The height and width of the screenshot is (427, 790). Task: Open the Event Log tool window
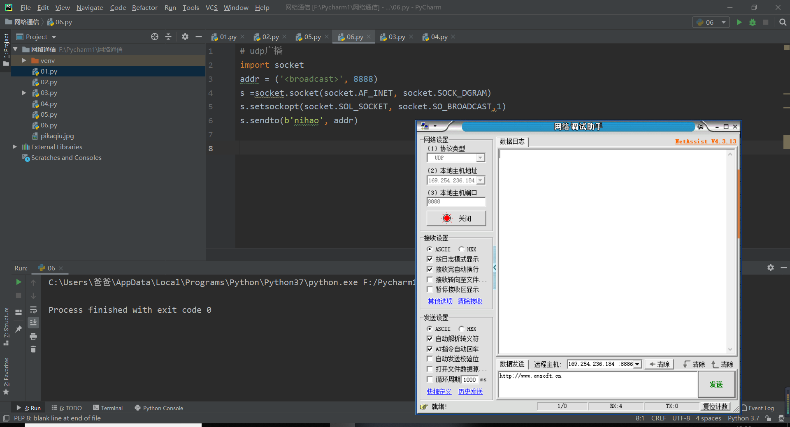757,408
